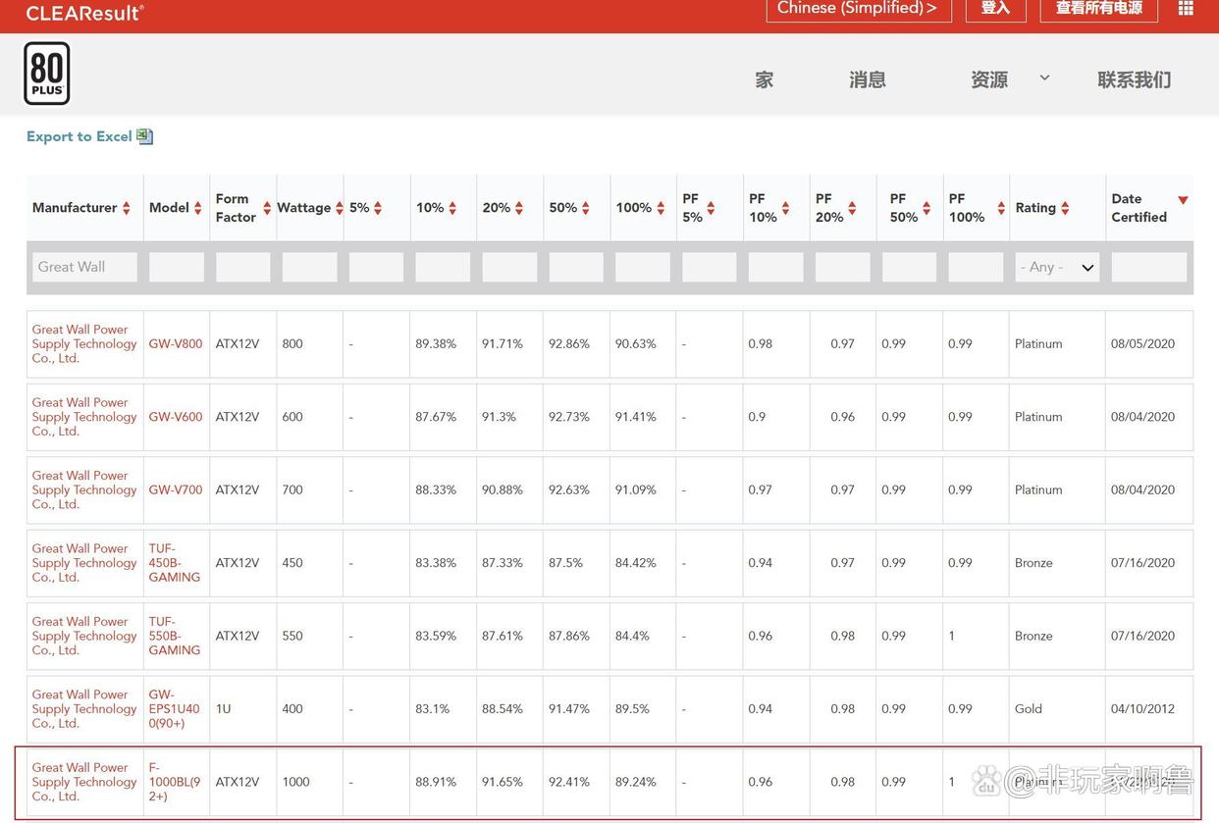Open the apps grid icon in top bar
Image resolution: width=1219 pixels, height=823 pixels.
click(x=1186, y=8)
